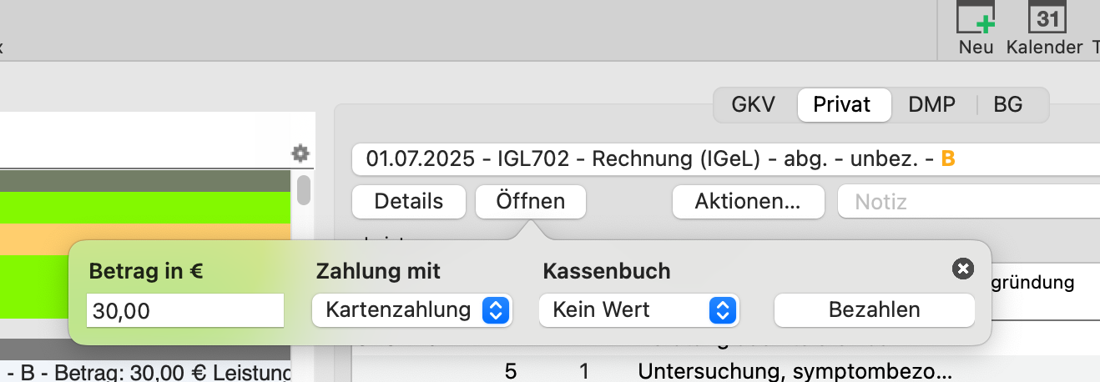Image resolution: width=1100 pixels, height=382 pixels.
Task: Expand the Kassenbuch Kein Wert dropdown
Action: [x=639, y=310]
